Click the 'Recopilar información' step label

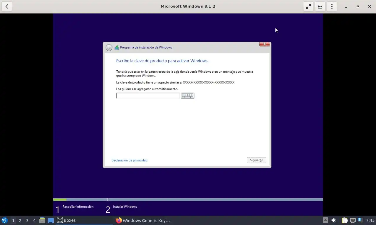tap(78, 207)
